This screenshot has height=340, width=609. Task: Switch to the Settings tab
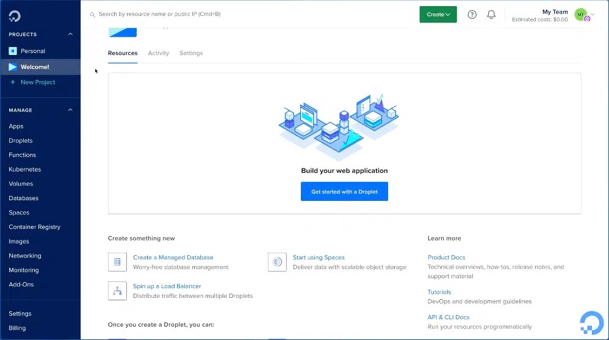191,53
